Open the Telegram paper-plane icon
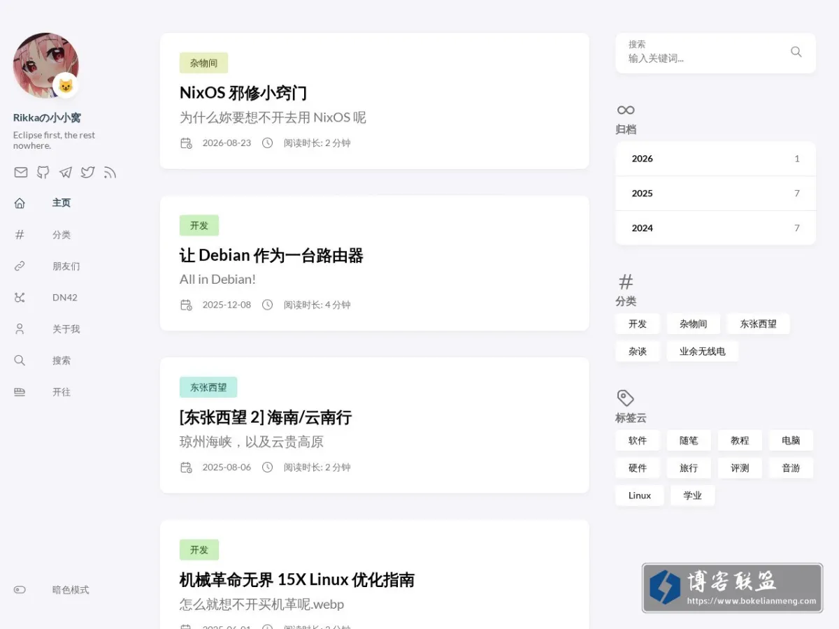 [65, 172]
